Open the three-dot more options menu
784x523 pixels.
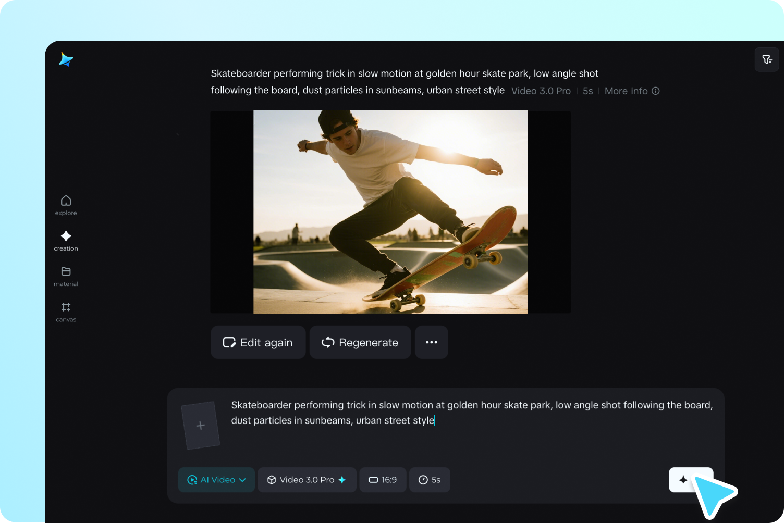[431, 342]
